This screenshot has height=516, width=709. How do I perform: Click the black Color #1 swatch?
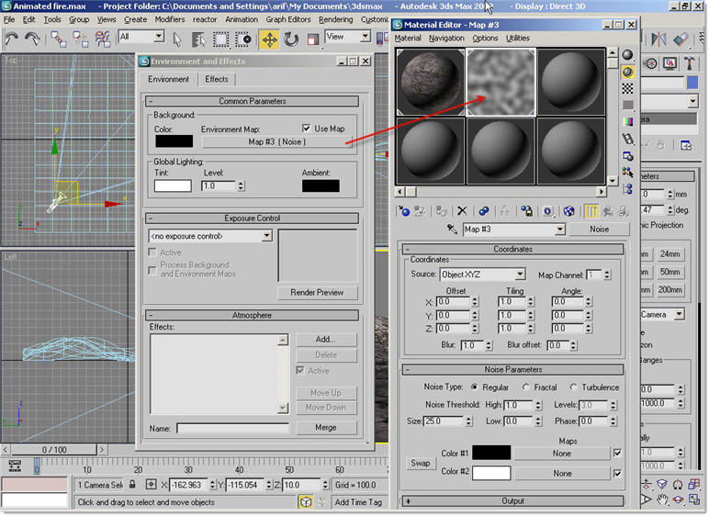point(490,454)
